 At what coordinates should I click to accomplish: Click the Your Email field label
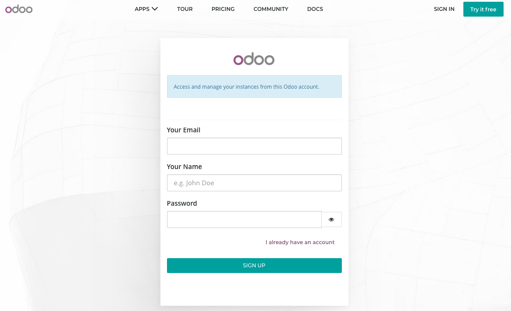(x=183, y=130)
